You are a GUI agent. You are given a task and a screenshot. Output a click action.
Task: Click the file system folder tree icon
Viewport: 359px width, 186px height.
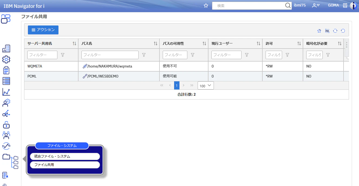10,161
